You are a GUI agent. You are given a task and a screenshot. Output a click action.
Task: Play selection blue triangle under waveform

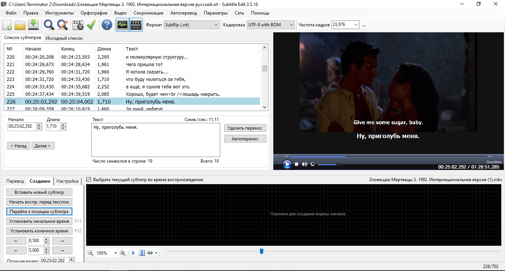pyautogui.click(x=133, y=253)
